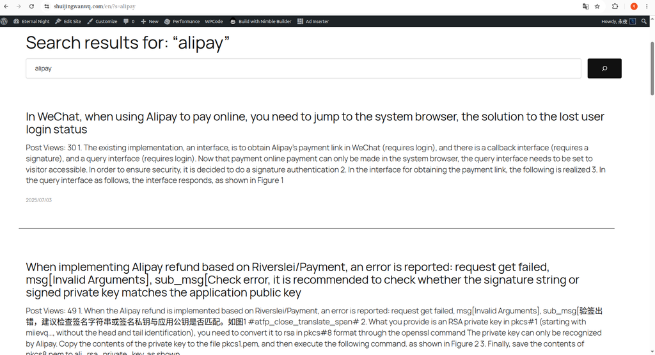Go back to the previous browser page
655x355 pixels.
[6, 6]
